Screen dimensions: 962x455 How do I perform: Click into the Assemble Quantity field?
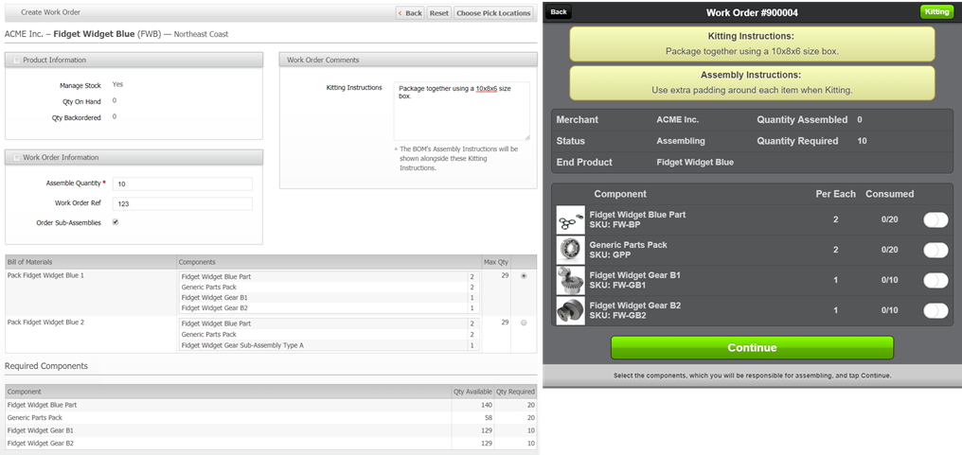click(182, 184)
